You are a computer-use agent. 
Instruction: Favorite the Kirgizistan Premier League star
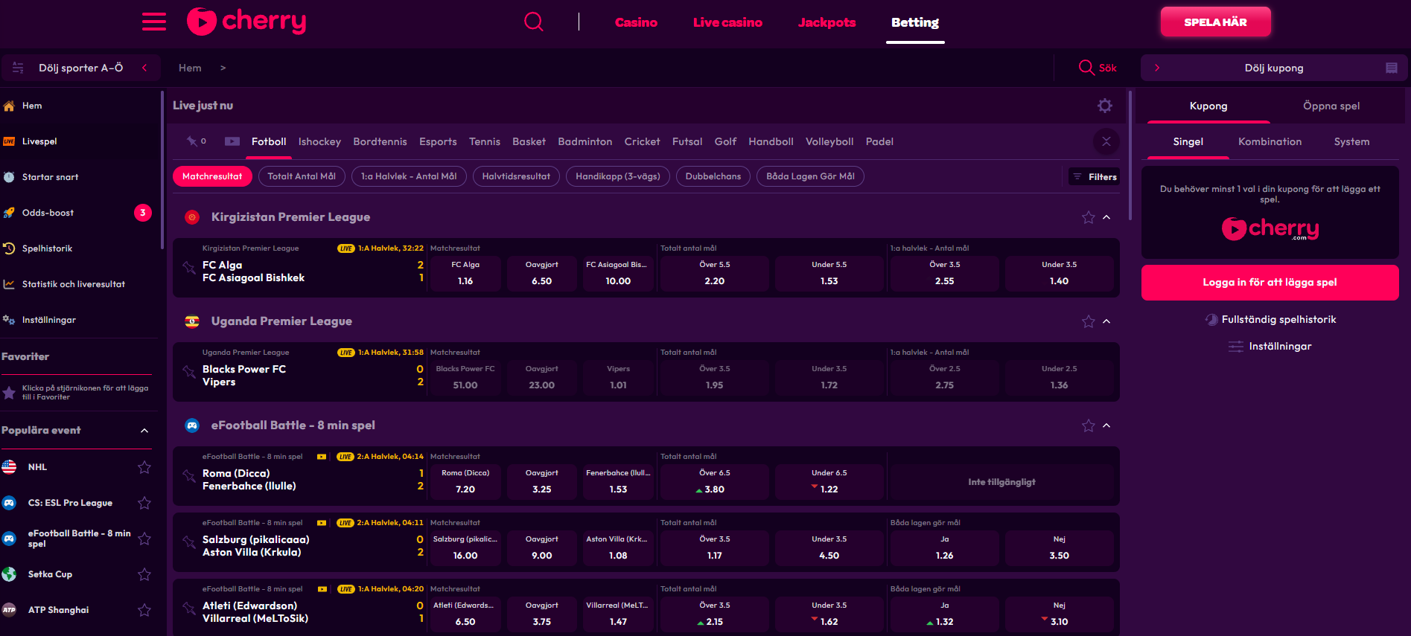click(1089, 217)
